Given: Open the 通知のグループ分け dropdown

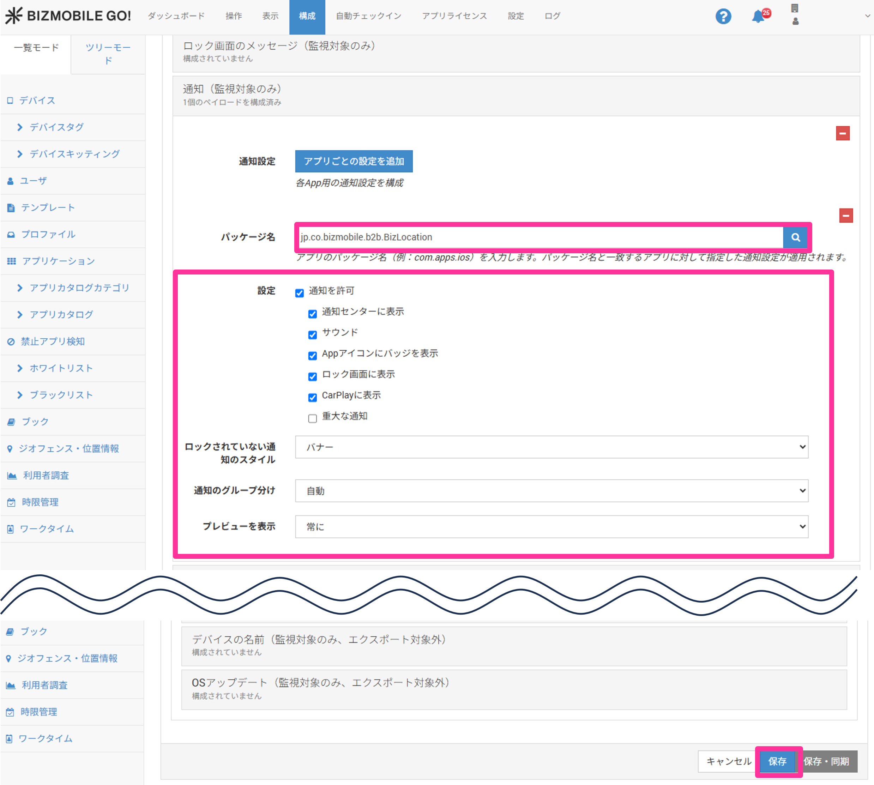Looking at the screenshot, I should click(x=551, y=491).
